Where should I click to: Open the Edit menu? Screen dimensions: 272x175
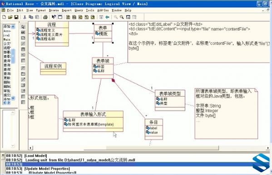tap(20, 10)
